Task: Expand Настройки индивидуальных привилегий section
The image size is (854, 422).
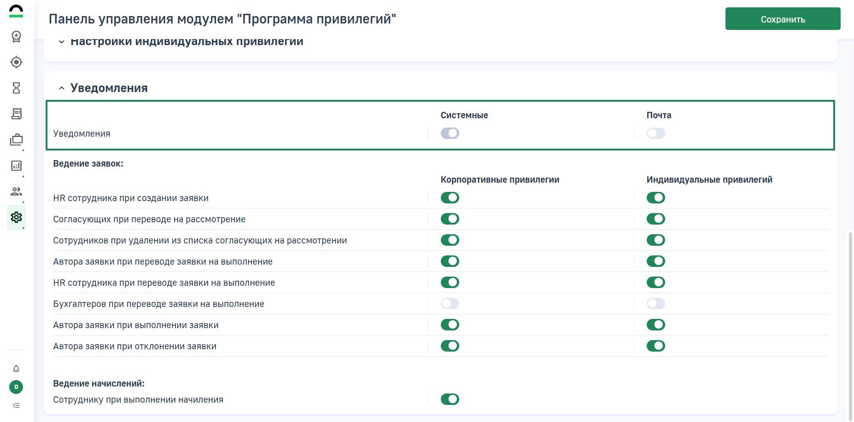Action: pos(61,42)
